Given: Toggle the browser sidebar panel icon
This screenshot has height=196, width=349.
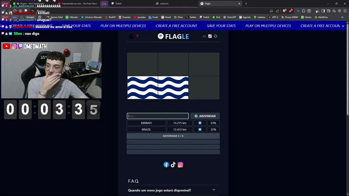Looking at the screenshot, I should tap(323, 11).
